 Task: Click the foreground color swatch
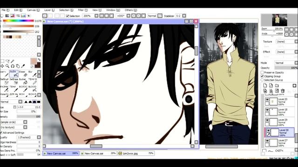pos(34,61)
